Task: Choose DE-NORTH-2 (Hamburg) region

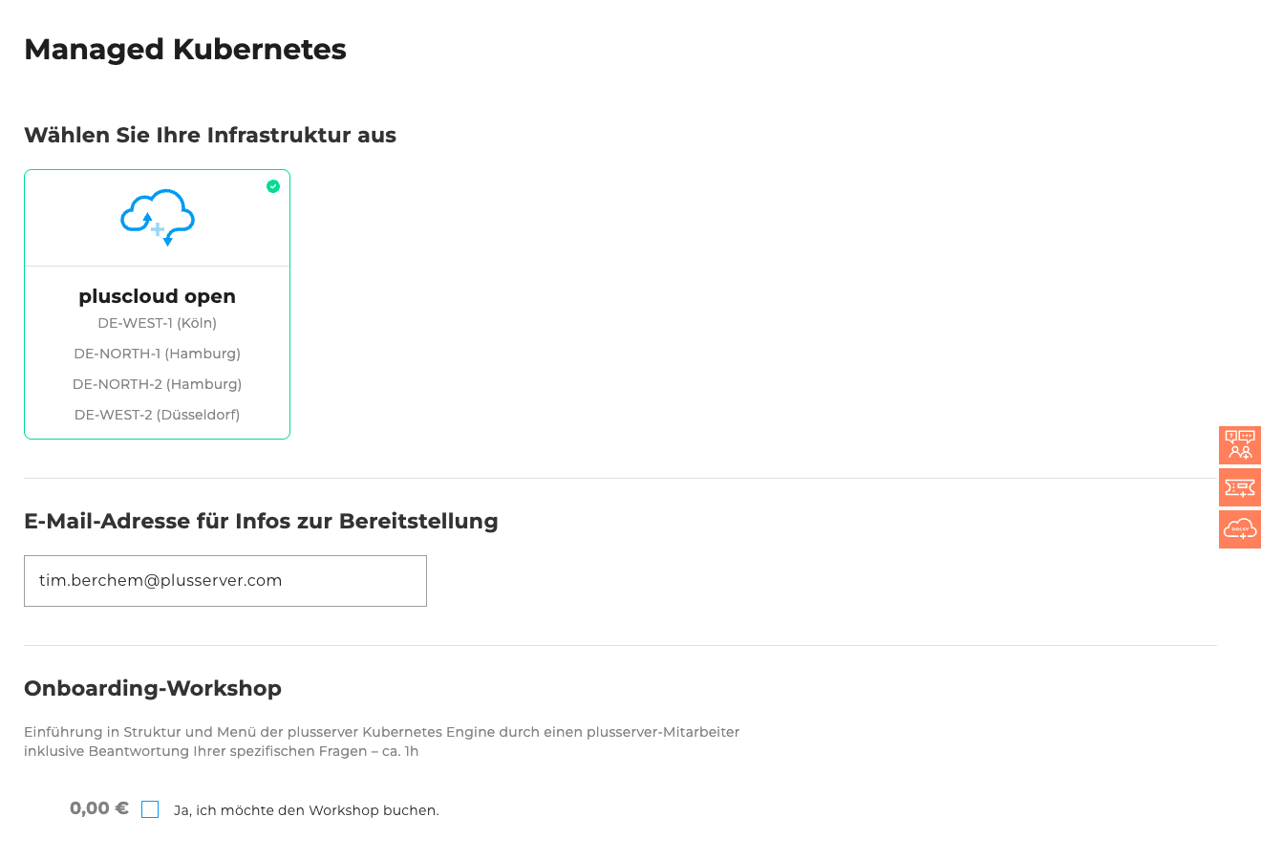Action: coord(157,384)
